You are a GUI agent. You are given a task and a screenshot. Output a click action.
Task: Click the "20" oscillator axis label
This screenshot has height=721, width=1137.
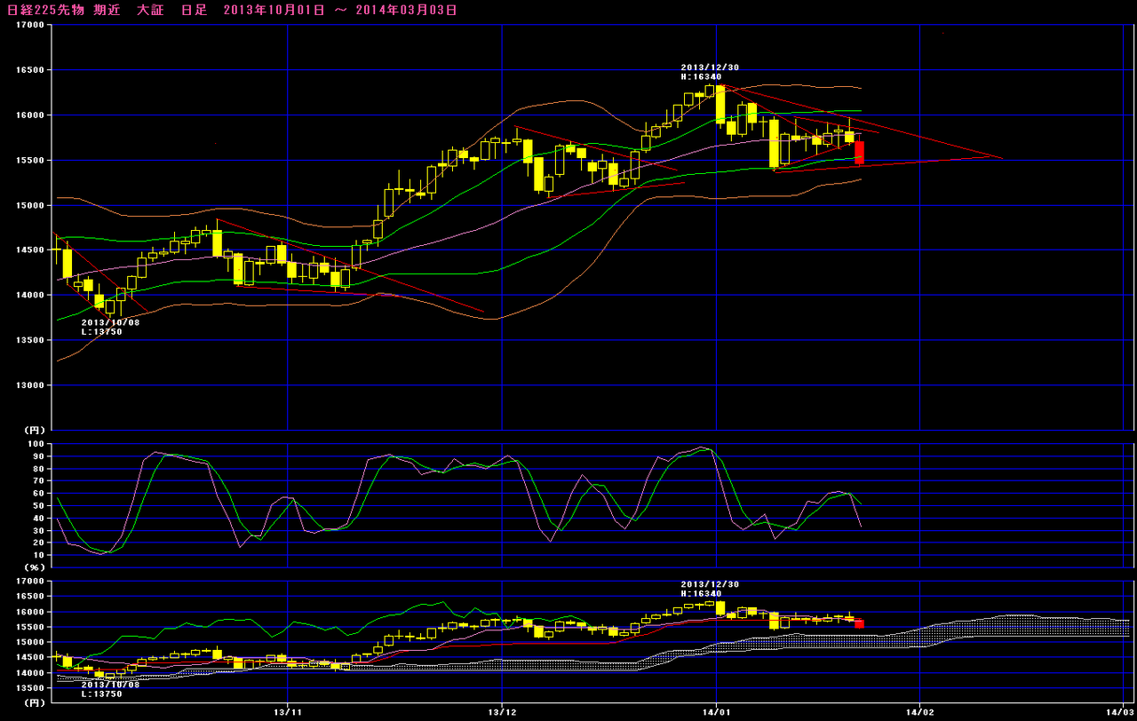tap(39, 543)
